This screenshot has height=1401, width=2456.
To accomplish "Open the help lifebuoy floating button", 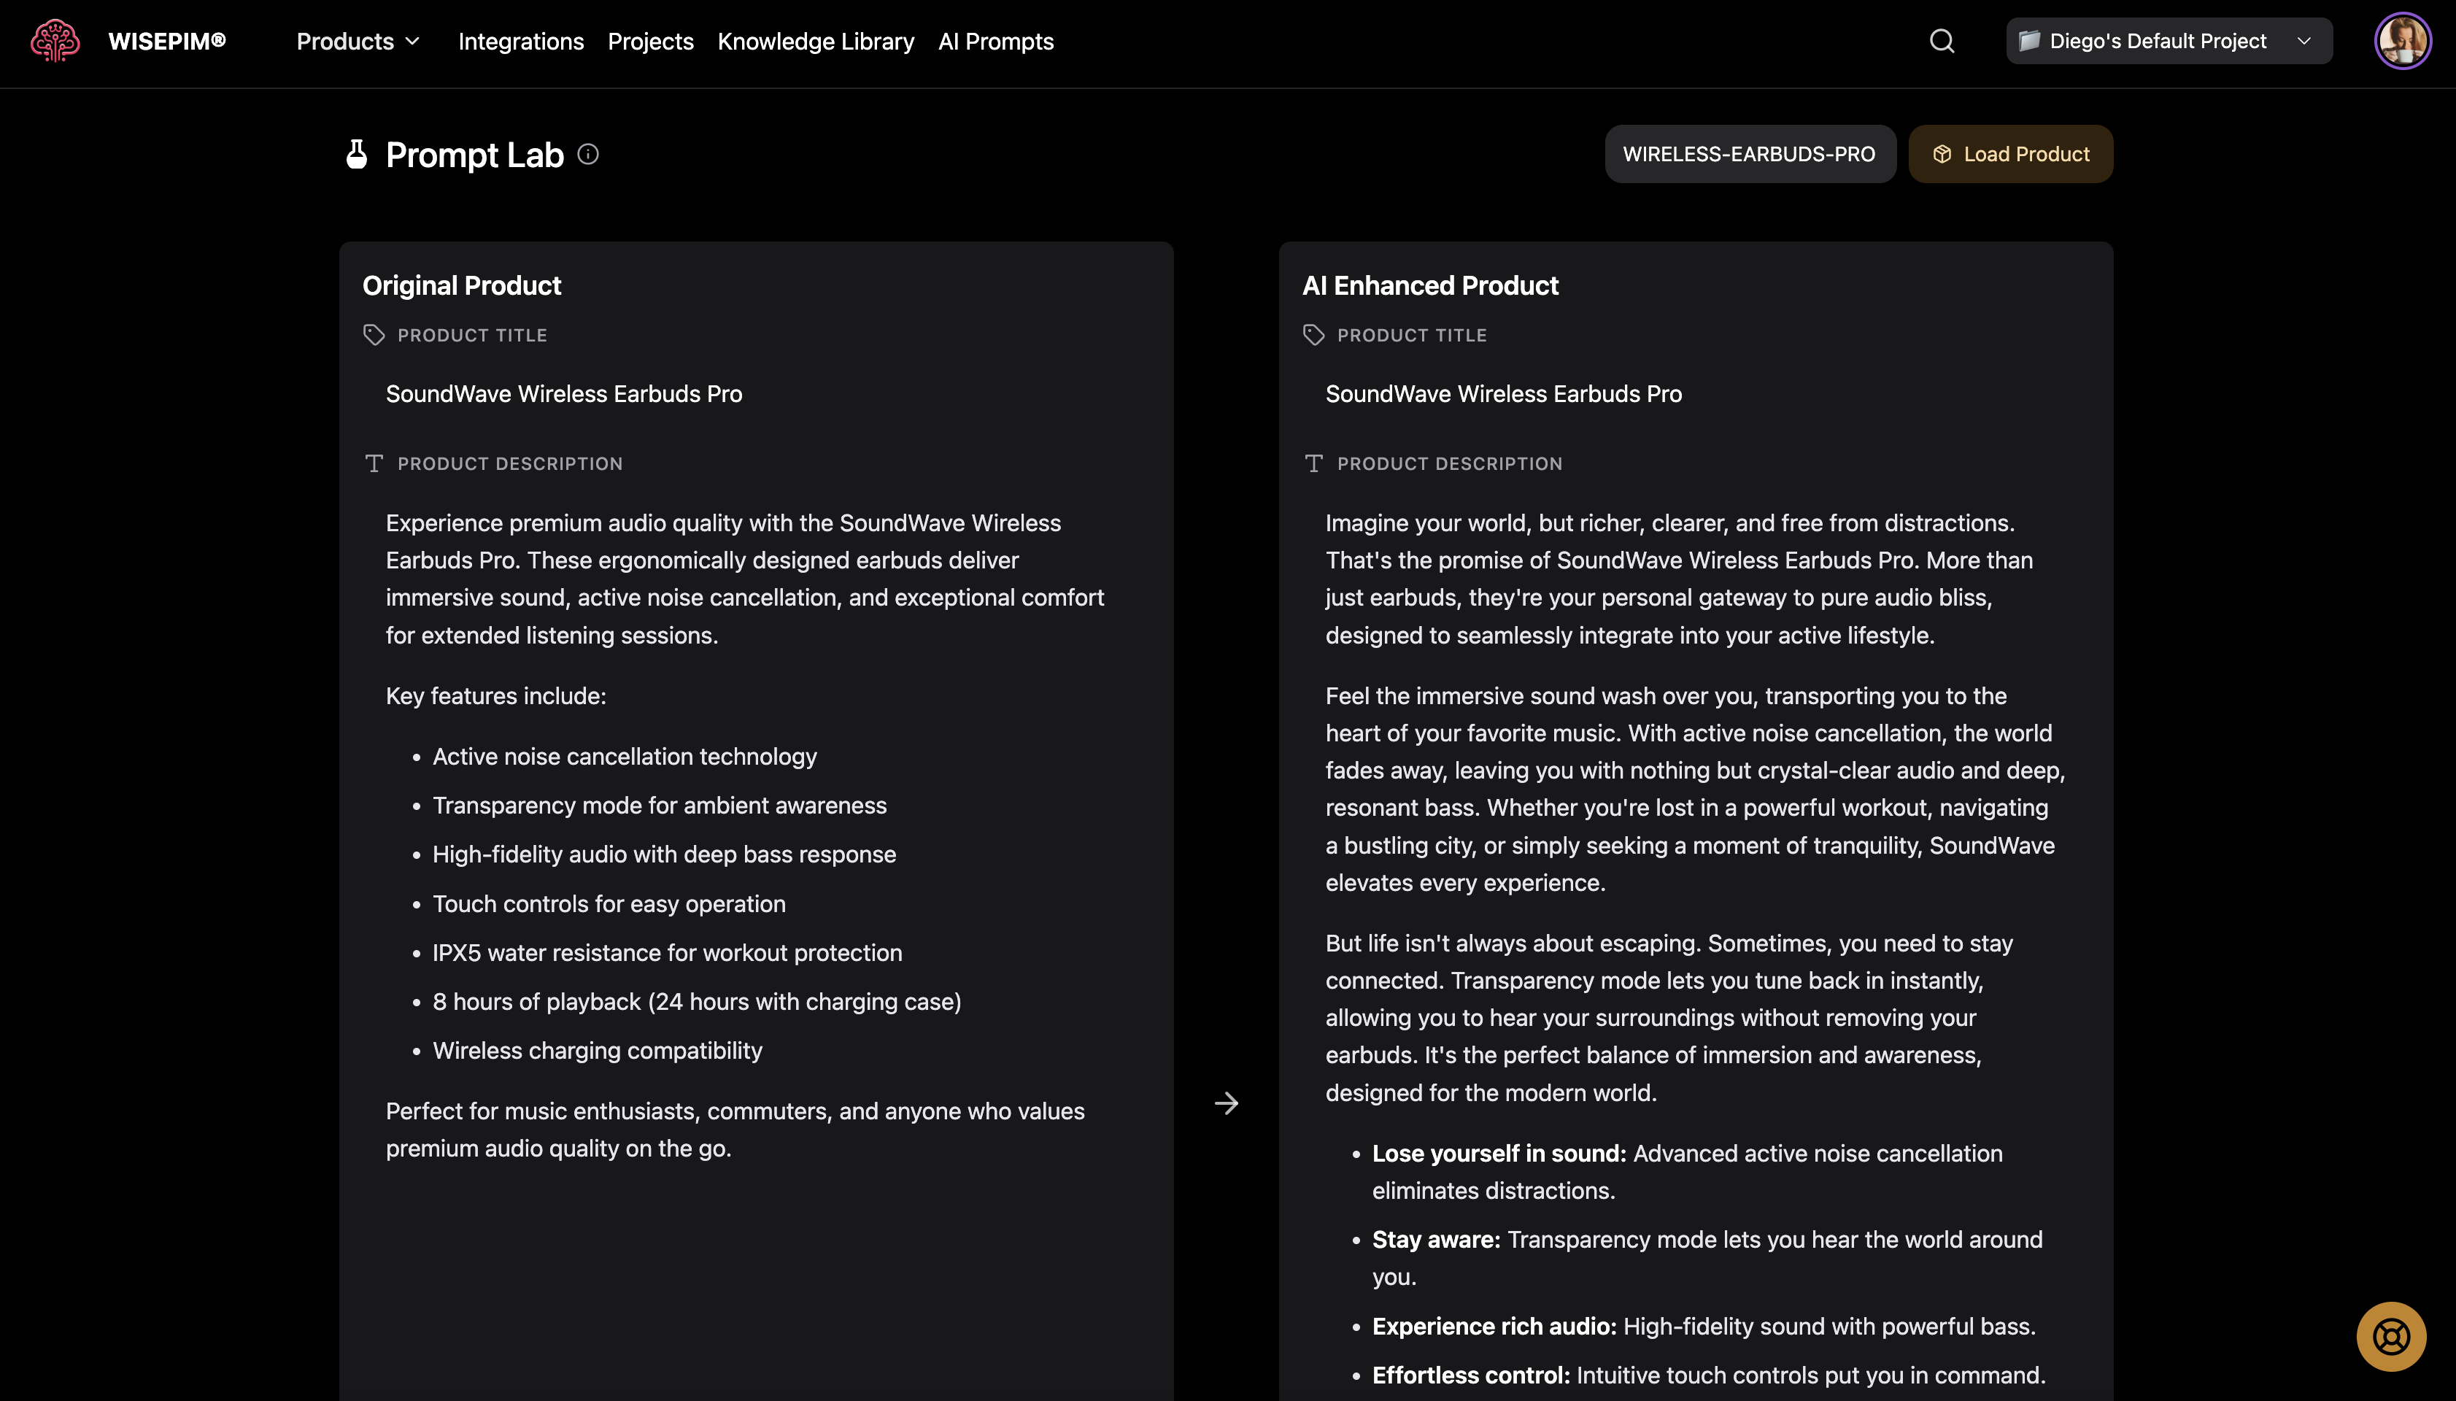I will (2390, 1337).
